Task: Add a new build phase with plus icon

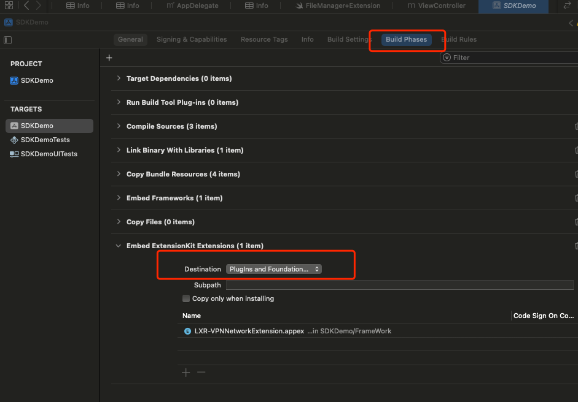Action: [109, 58]
